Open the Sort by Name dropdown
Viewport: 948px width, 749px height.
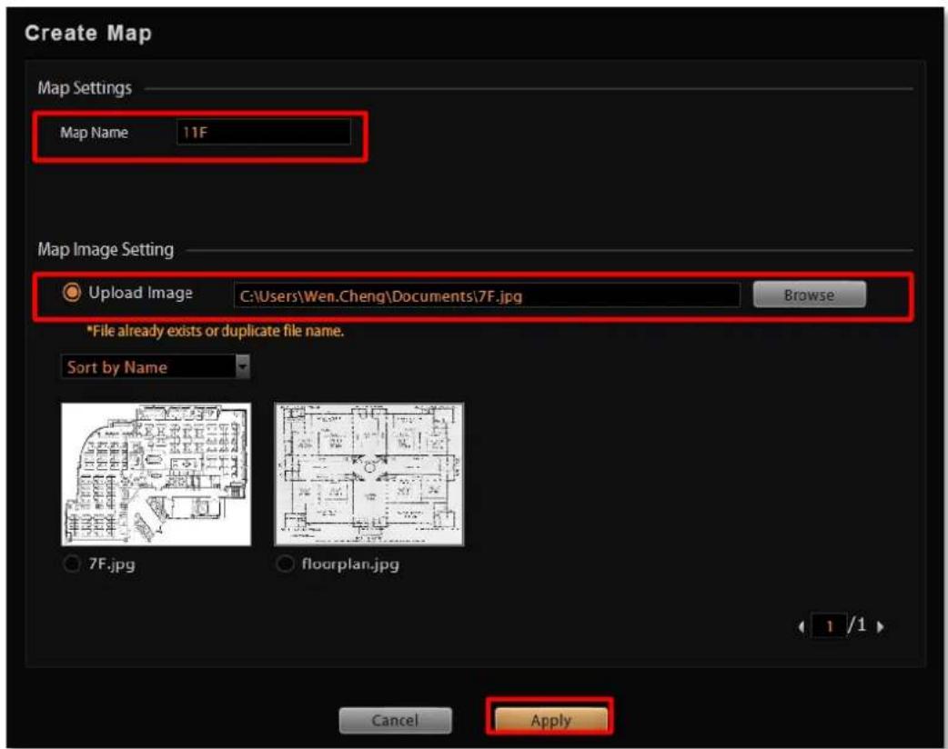156,366
